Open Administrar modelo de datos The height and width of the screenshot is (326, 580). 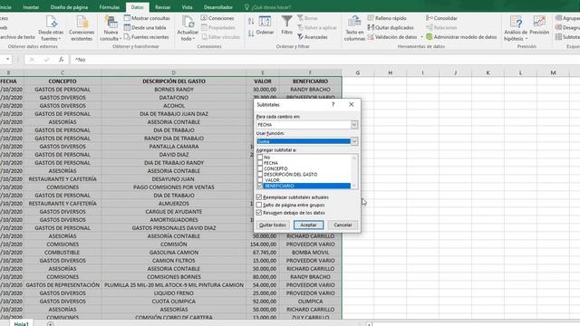pyautogui.click(x=461, y=37)
